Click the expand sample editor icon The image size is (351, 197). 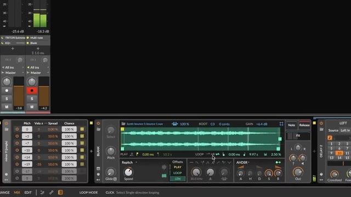coord(281,124)
